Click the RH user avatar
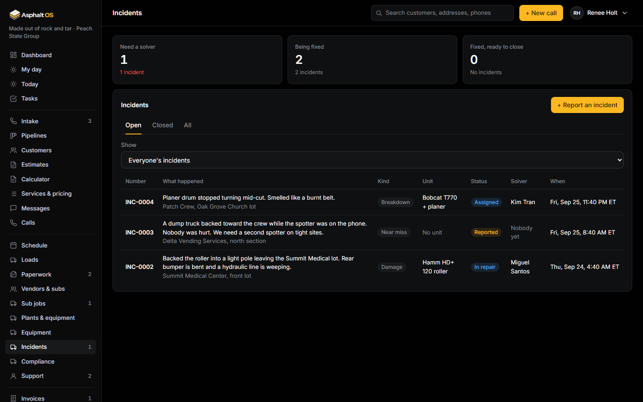The height and width of the screenshot is (402, 643). [x=577, y=13]
